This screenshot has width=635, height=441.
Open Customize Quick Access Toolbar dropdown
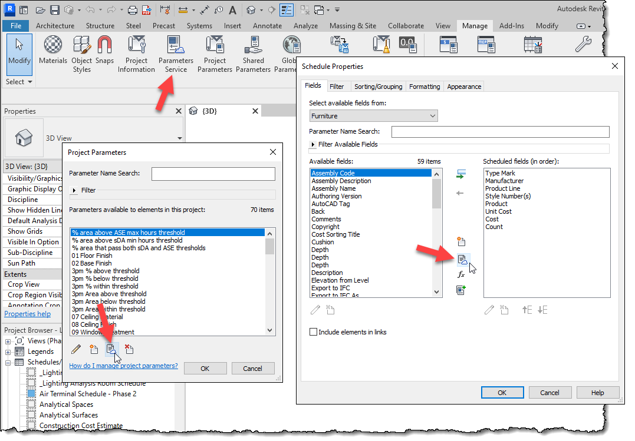[x=337, y=10]
